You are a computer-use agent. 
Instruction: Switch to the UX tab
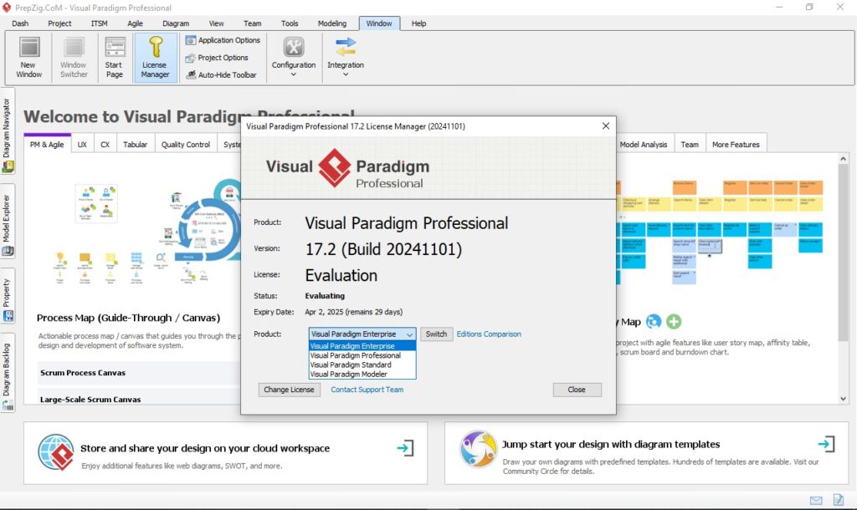click(x=82, y=144)
